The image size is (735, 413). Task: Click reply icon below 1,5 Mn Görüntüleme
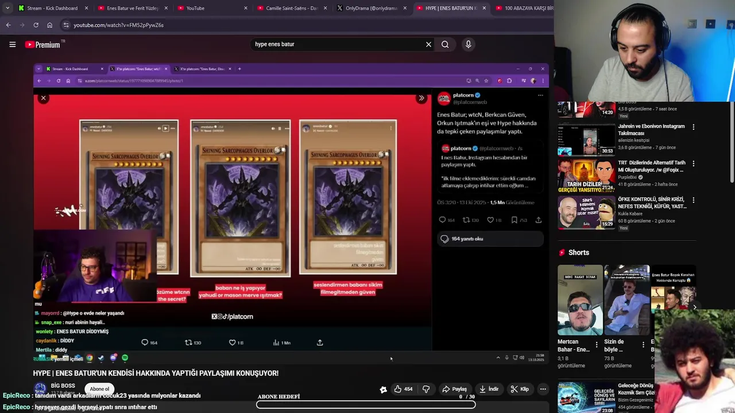click(442, 220)
